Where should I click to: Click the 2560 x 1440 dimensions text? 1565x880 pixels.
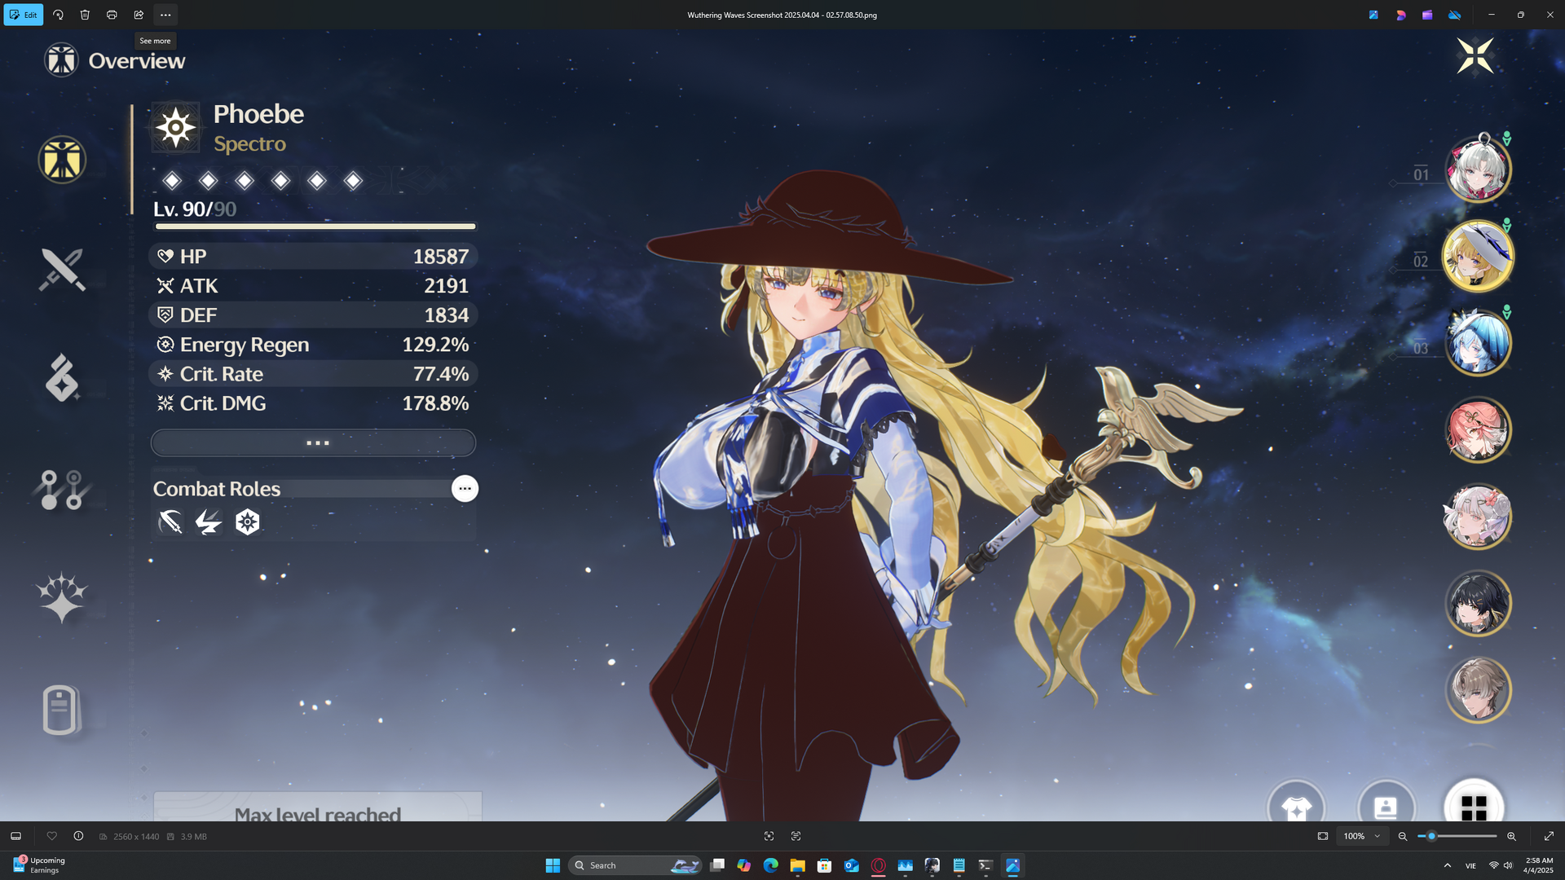tap(136, 837)
